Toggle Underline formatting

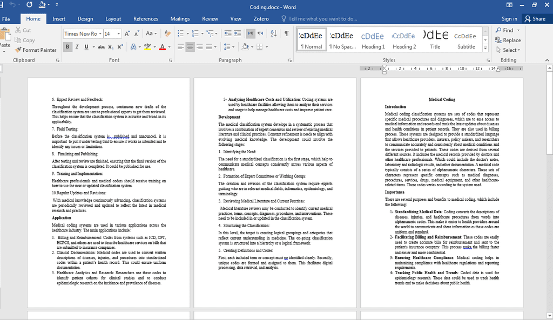pyautogui.click(x=86, y=47)
